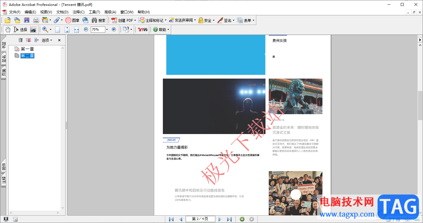Open a file with the folder icon
Screen dimensions: 423x223
[7, 20]
